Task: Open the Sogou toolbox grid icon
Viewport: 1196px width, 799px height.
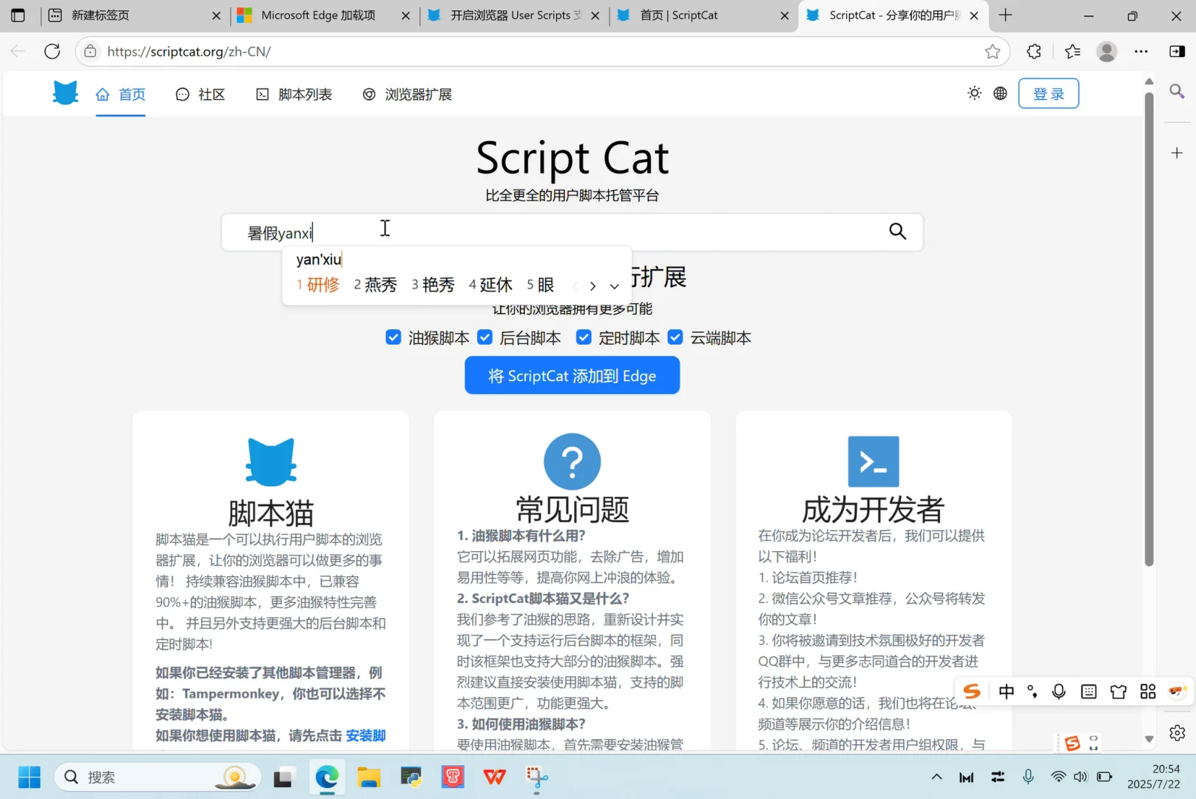Action: [x=1148, y=692]
